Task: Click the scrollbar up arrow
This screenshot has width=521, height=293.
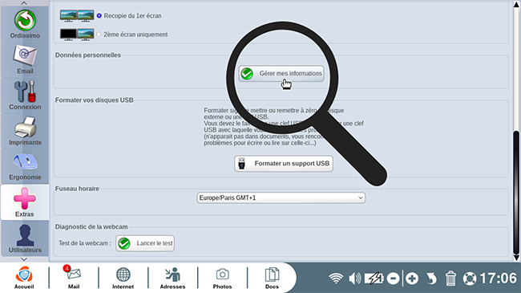Action: coord(516,5)
